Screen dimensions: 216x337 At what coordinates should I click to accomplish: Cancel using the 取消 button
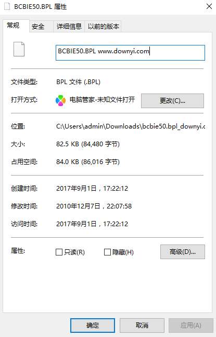[x=142, y=326]
